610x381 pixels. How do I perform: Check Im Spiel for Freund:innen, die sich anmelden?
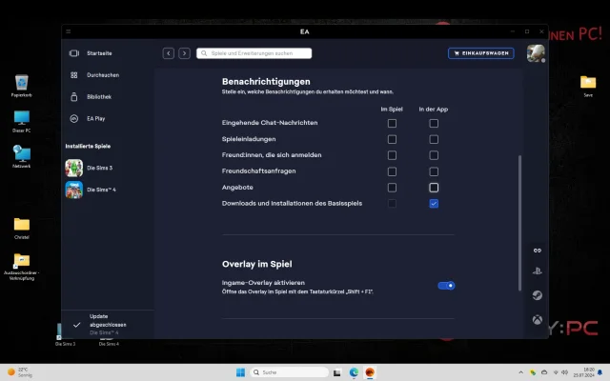tap(392, 155)
